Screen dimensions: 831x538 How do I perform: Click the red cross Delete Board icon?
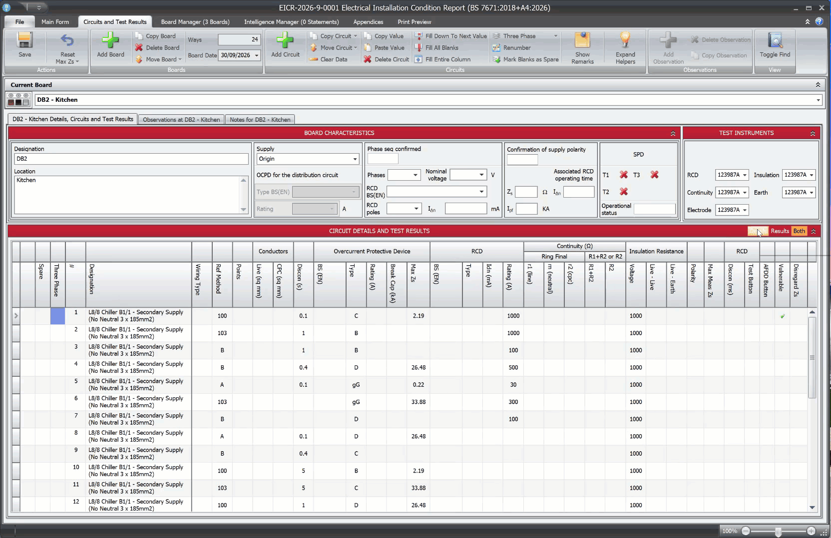pos(139,47)
